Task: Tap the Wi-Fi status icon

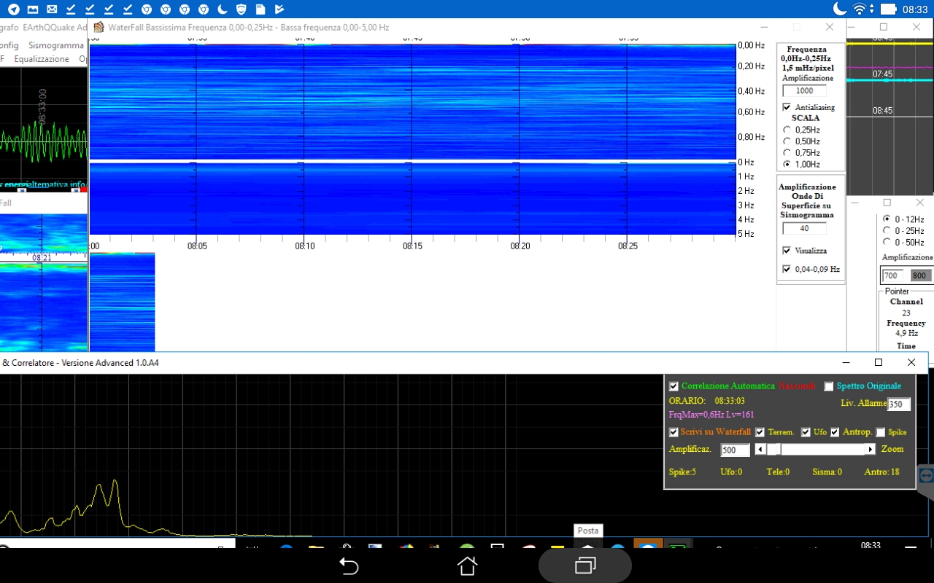Action: [860, 9]
